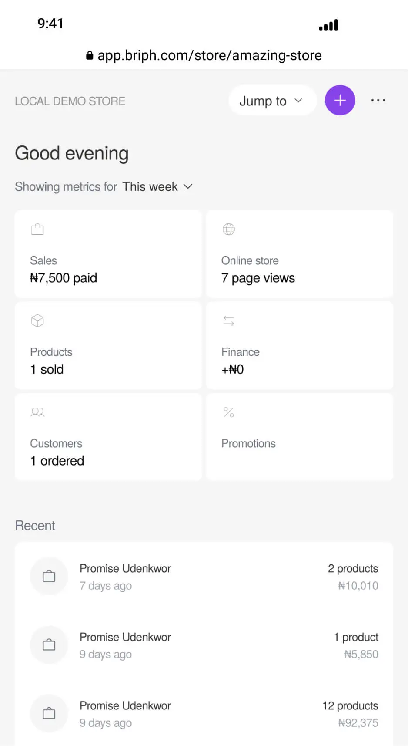408x746 pixels.
Task: Open the recent order totaling ₦10,010
Action: (x=204, y=577)
